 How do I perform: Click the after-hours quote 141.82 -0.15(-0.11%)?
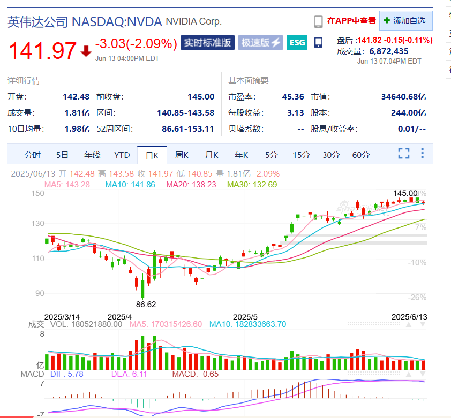pyautogui.click(x=395, y=40)
